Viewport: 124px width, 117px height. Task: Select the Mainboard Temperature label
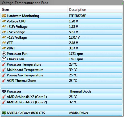(25, 70)
